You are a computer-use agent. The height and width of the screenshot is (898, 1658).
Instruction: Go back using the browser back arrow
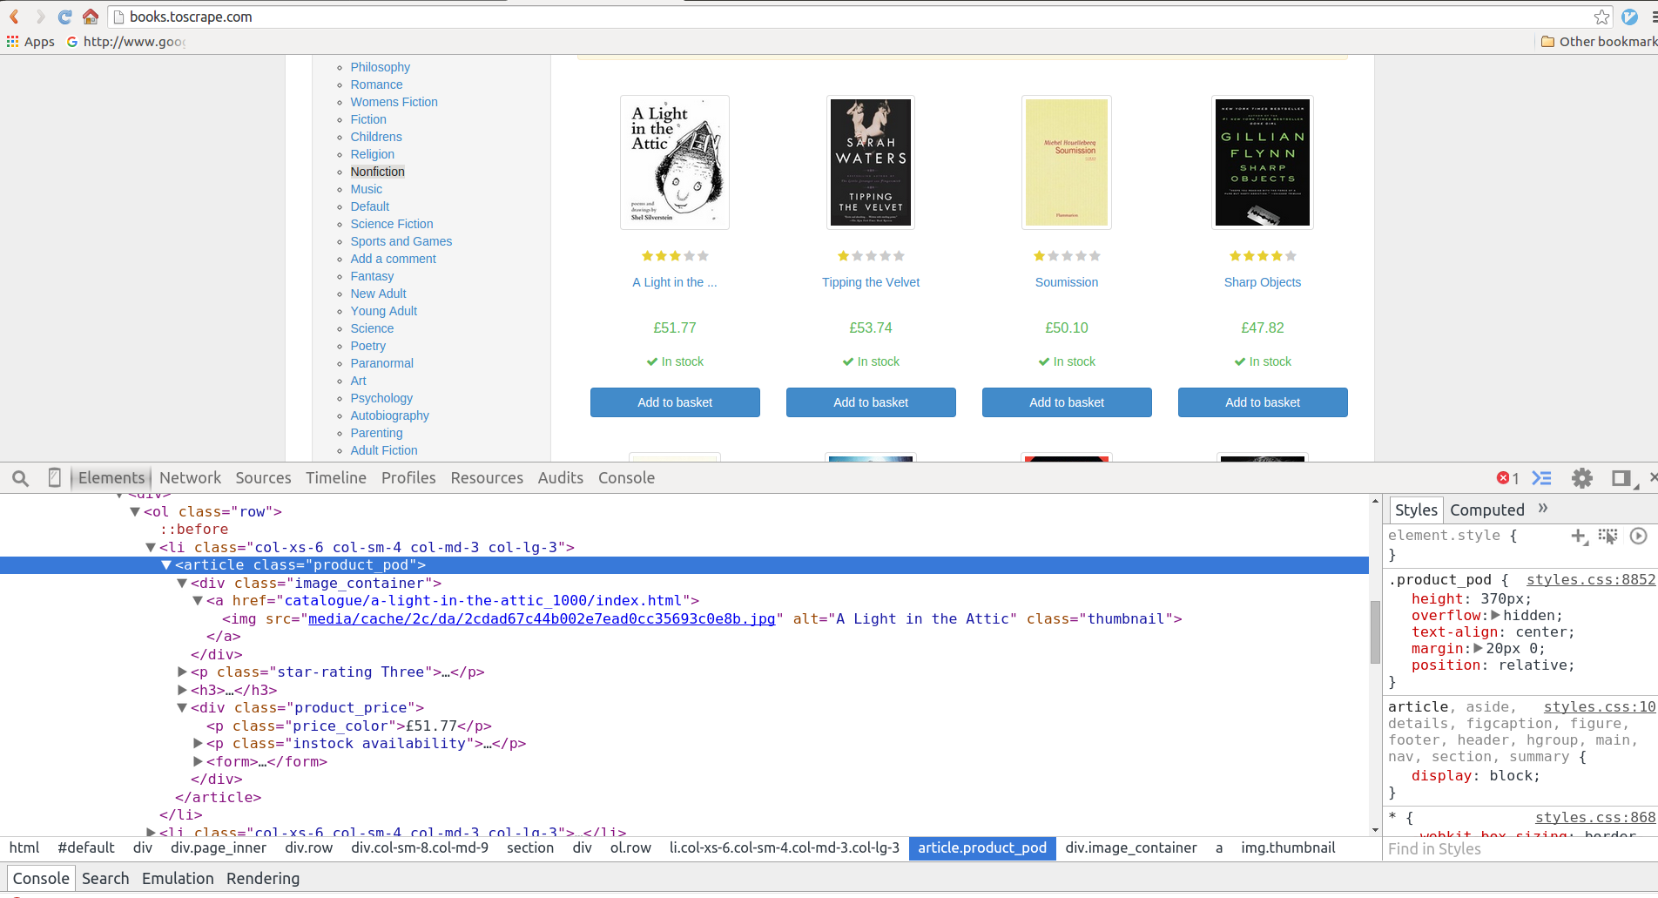click(14, 17)
